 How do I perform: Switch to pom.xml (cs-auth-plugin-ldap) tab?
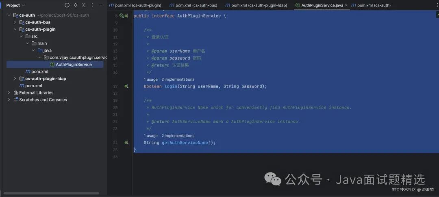pyautogui.click(x=256, y=5)
